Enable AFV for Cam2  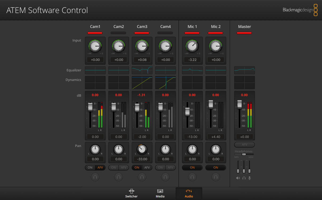(x=124, y=168)
